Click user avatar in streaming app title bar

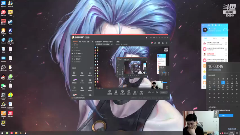tap(146, 37)
